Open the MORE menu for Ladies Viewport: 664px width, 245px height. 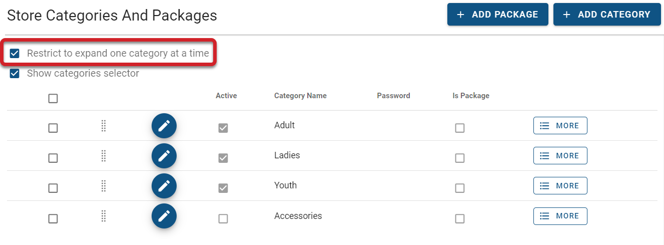[x=560, y=156]
